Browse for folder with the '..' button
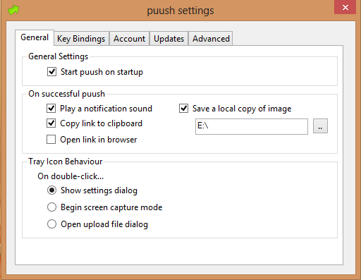361x280 pixels. tap(320, 126)
